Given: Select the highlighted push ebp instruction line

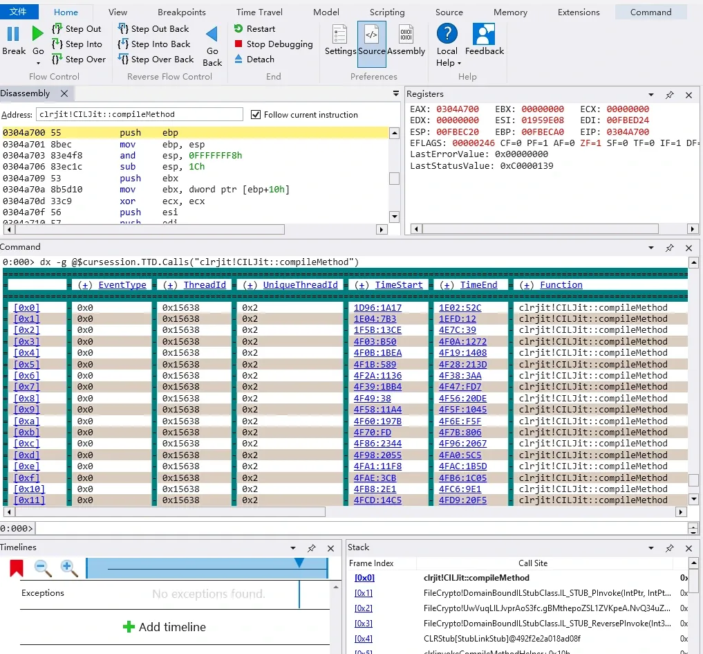Looking at the screenshot, I should (195, 132).
